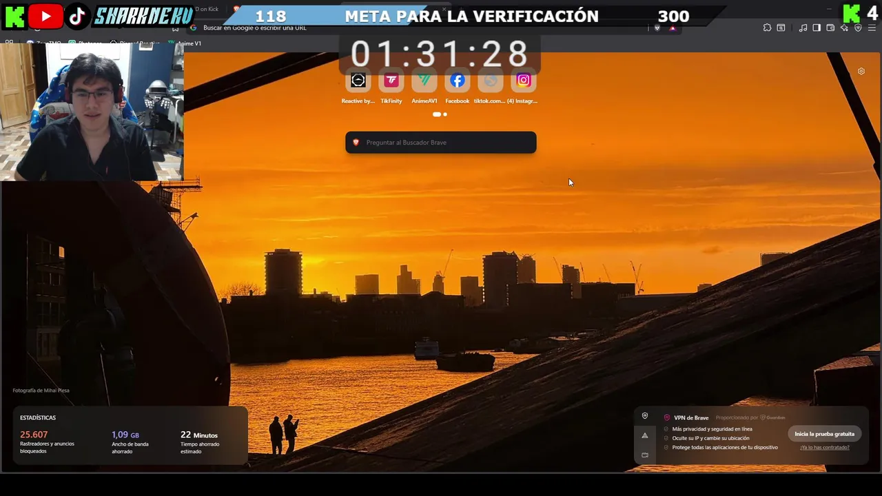This screenshot has width=882, height=496.
Task: Switch to second shortcuts page dot
Action: tap(445, 114)
